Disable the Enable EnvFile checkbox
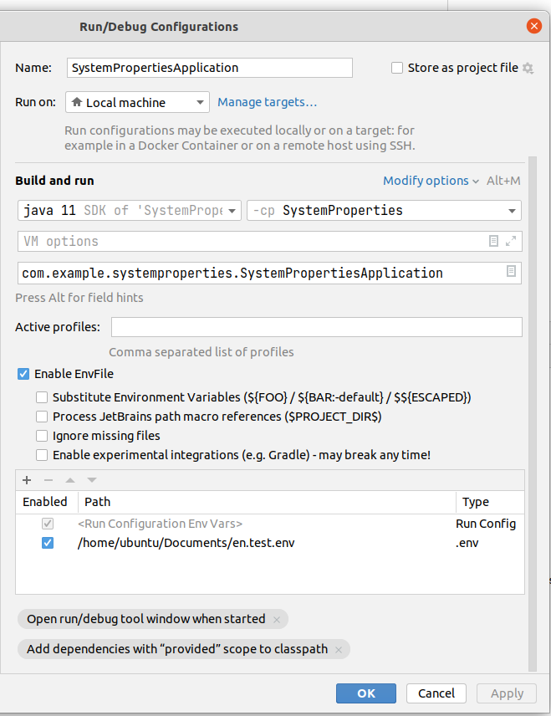The height and width of the screenshot is (716, 551). tap(23, 374)
